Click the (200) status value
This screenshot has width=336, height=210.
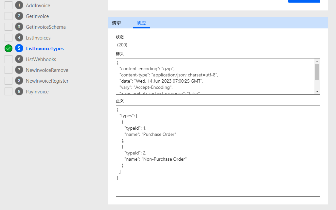[122, 45]
